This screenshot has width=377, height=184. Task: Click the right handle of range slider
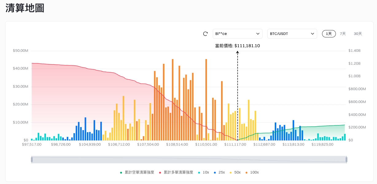click(347, 159)
